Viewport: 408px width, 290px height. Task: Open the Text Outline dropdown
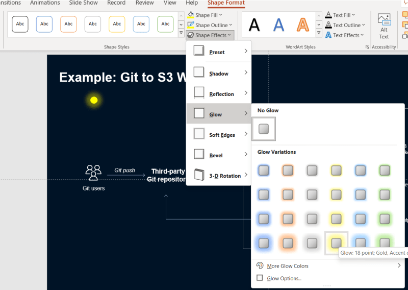[x=345, y=25]
